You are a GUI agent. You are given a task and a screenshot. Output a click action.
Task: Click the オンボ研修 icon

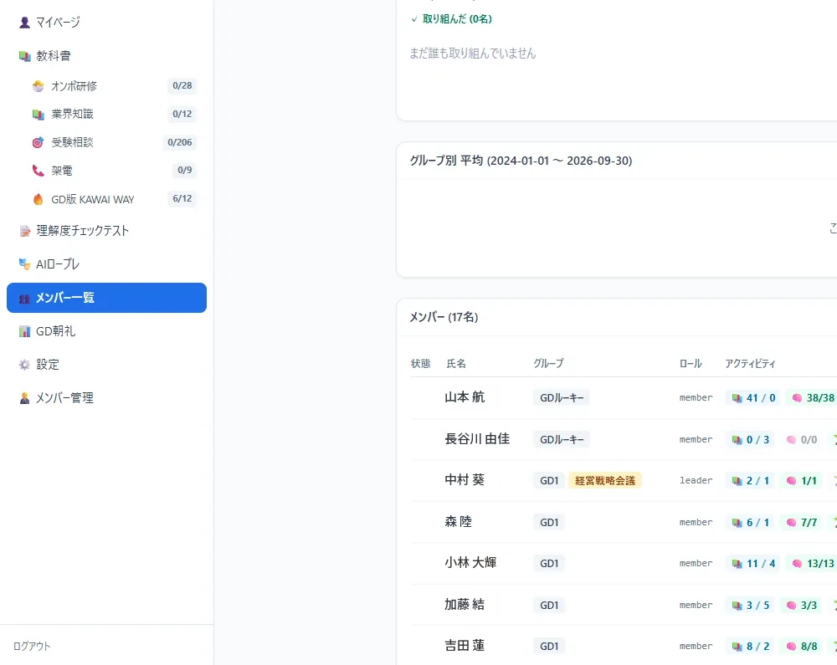coord(38,86)
